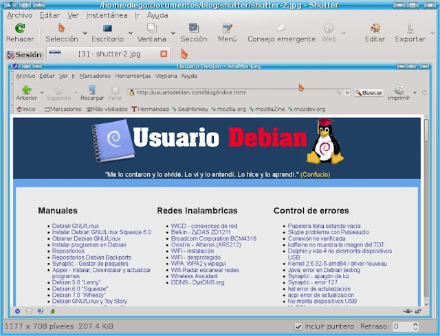
Task: Select the shutter-2.jpg tab
Action: pos(108,54)
